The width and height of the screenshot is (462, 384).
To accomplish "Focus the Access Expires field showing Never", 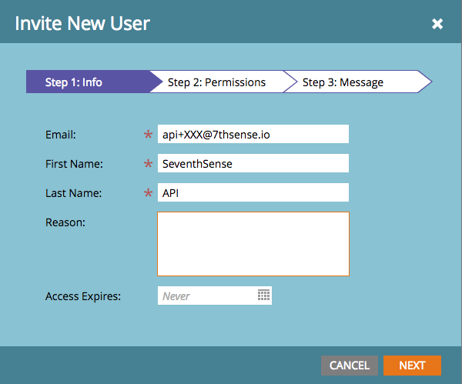I will click(x=206, y=296).
